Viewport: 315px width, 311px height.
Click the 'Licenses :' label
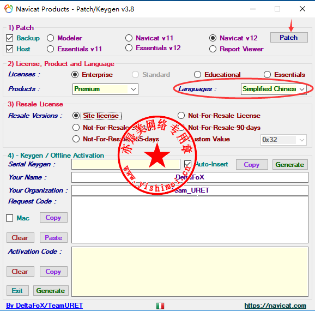tap(24, 74)
